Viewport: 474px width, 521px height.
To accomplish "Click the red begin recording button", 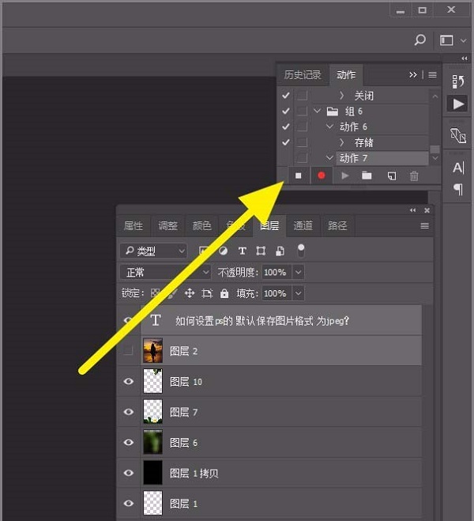I will pyautogui.click(x=321, y=176).
